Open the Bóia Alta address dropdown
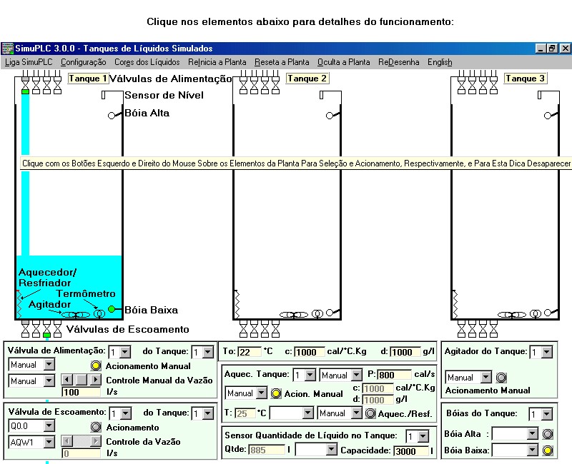The width and height of the screenshot is (572, 464). coord(532,433)
